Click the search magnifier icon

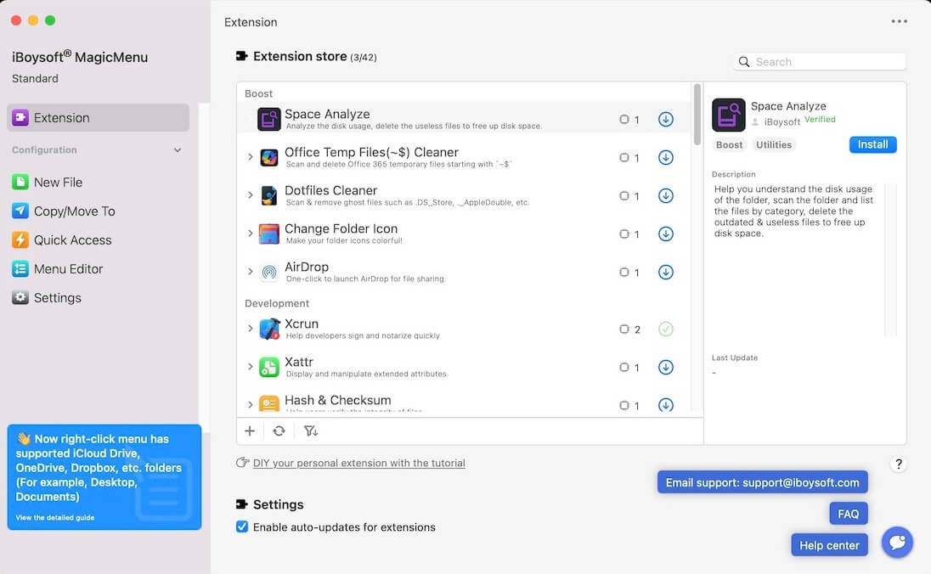point(744,62)
